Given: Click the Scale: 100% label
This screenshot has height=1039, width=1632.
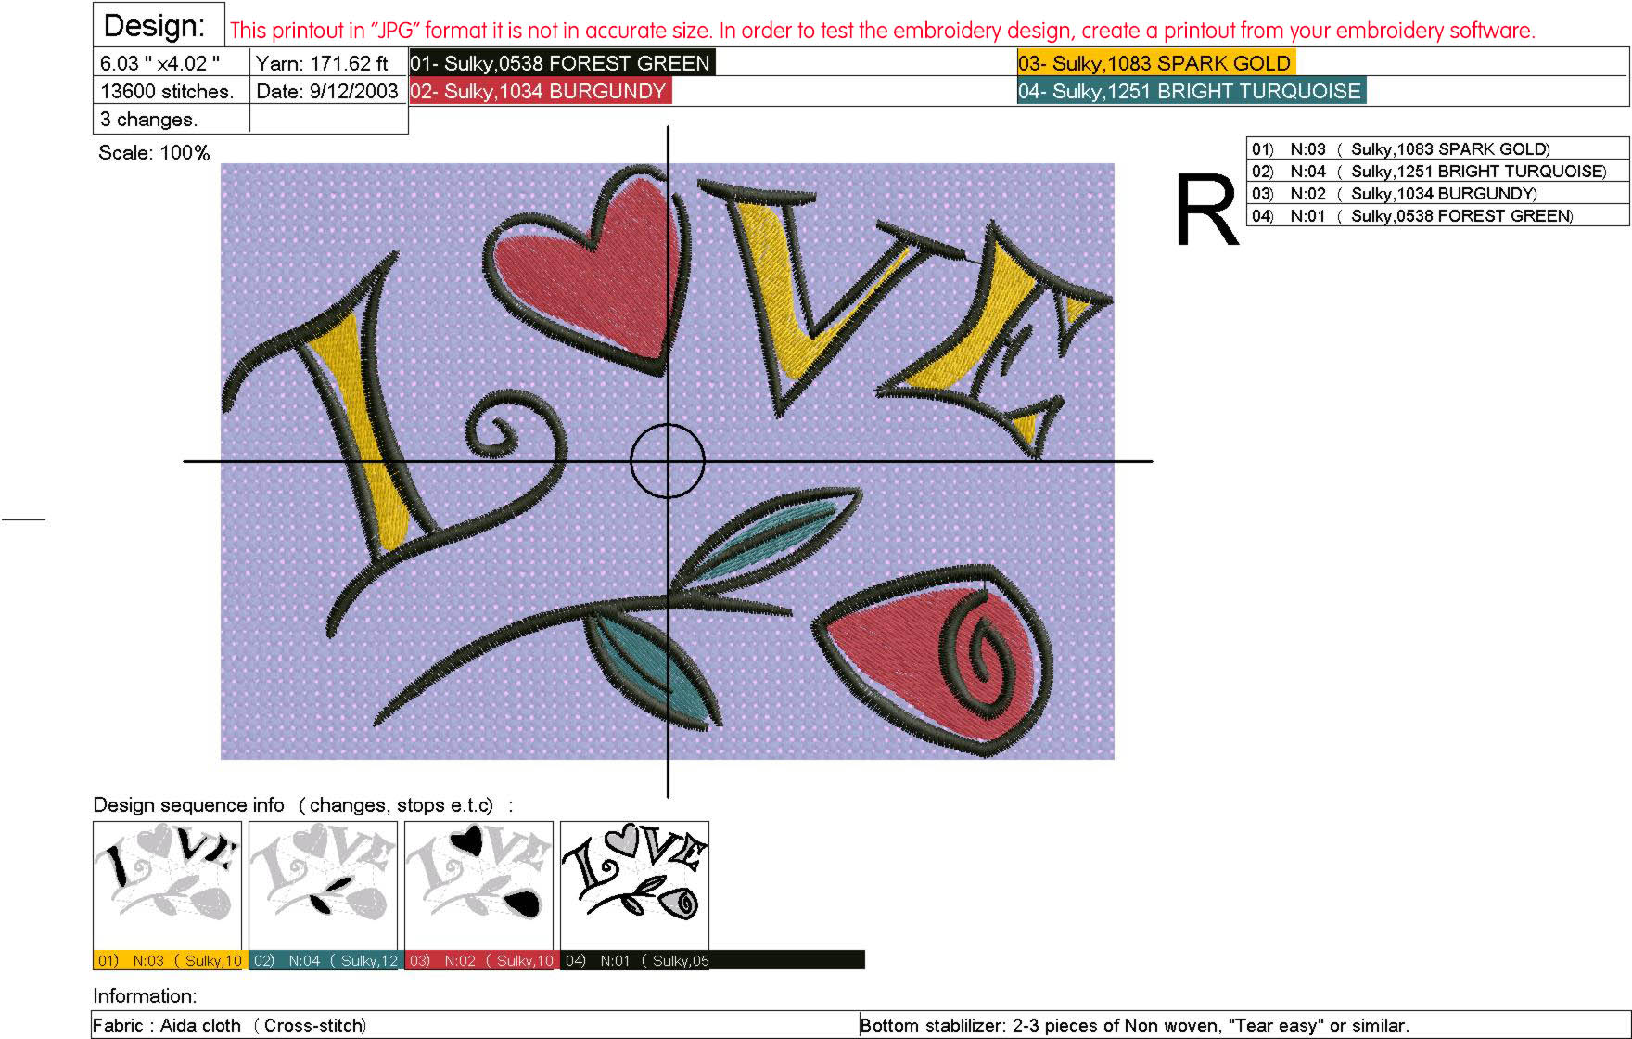Looking at the screenshot, I should click(x=154, y=153).
